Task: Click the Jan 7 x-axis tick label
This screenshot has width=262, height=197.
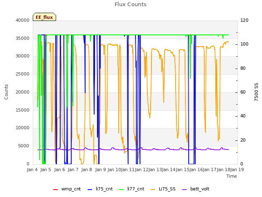Action: (x=73, y=170)
